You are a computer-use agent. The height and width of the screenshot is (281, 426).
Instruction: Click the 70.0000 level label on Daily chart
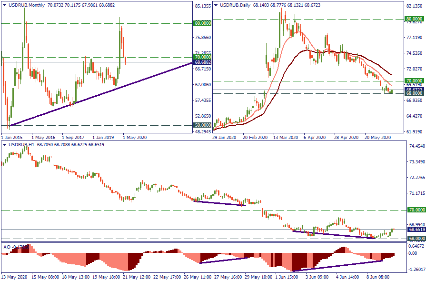pyautogui.click(x=414, y=81)
